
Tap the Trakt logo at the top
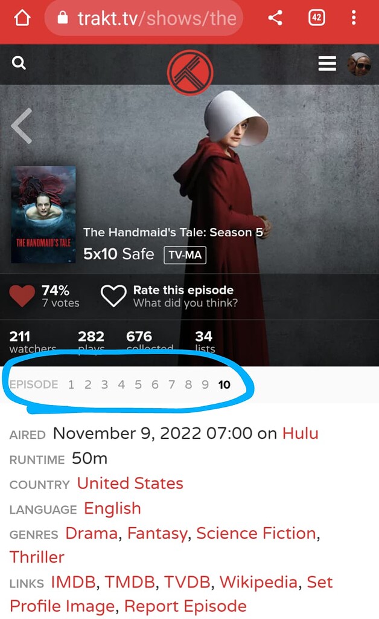tap(189, 71)
